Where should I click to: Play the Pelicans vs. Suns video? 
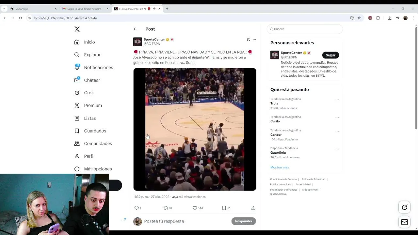(x=195, y=129)
